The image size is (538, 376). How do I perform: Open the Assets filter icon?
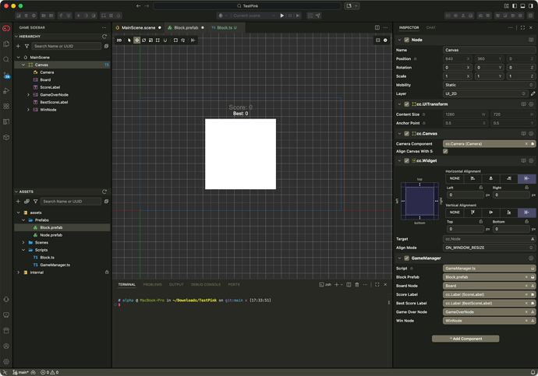35,202
